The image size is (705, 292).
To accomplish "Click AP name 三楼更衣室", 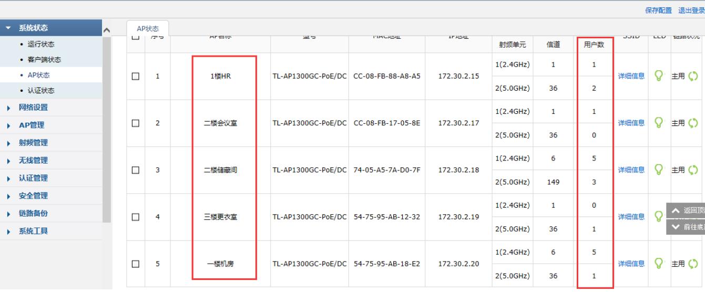I will click(220, 217).
